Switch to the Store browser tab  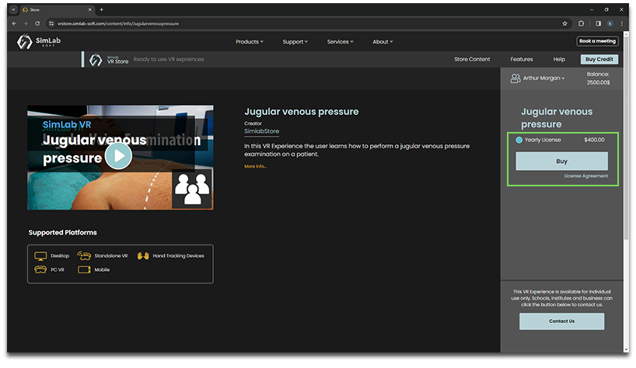tap(57, 10)
